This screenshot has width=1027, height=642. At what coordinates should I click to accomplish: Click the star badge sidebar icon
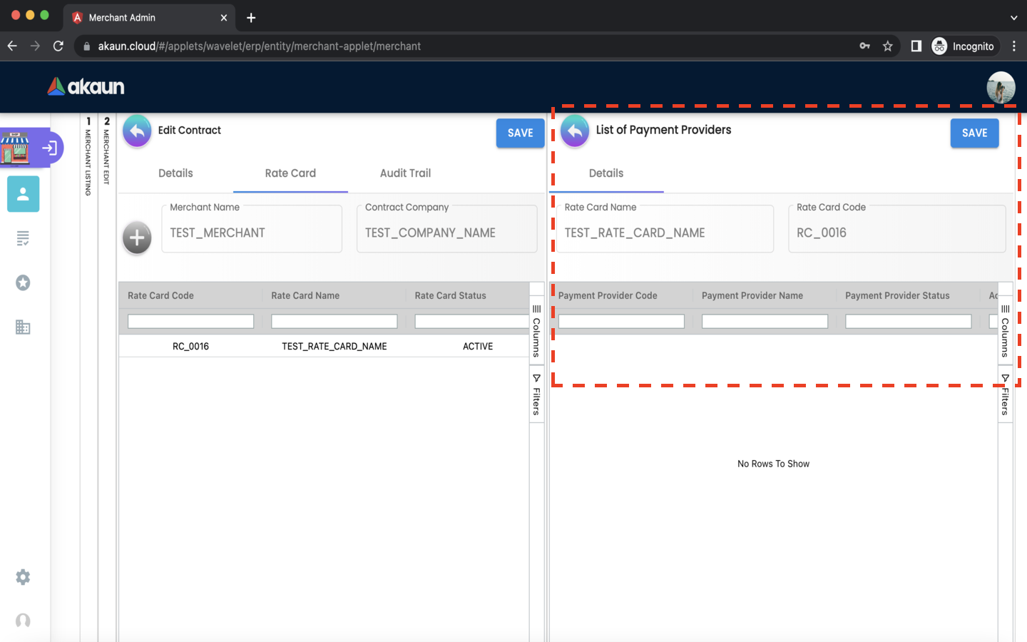click(23, 283)
